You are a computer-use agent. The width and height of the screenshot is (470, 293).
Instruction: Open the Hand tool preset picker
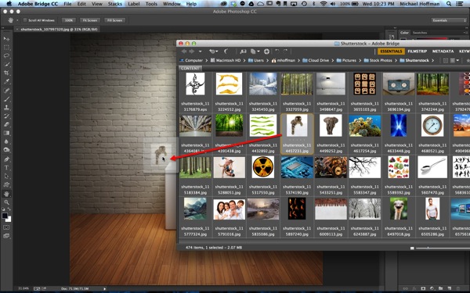point(17,20)
